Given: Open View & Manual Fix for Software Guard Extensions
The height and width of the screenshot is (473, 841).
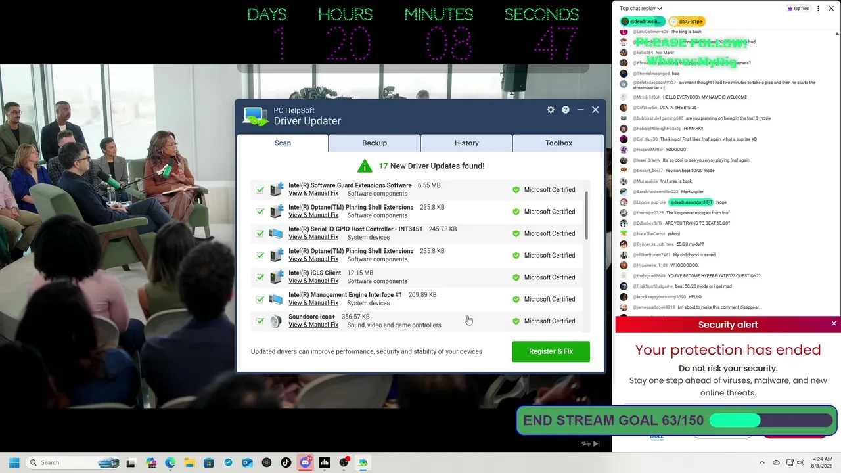Looking at the screenshot, I should [x=313, y=193].
